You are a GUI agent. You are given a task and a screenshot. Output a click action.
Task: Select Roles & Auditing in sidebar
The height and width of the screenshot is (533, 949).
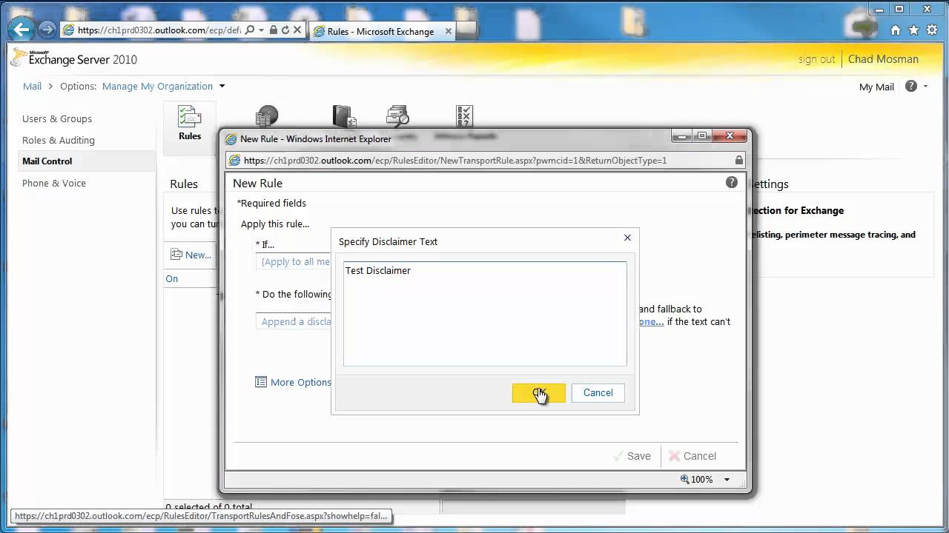tap(59, 140)
